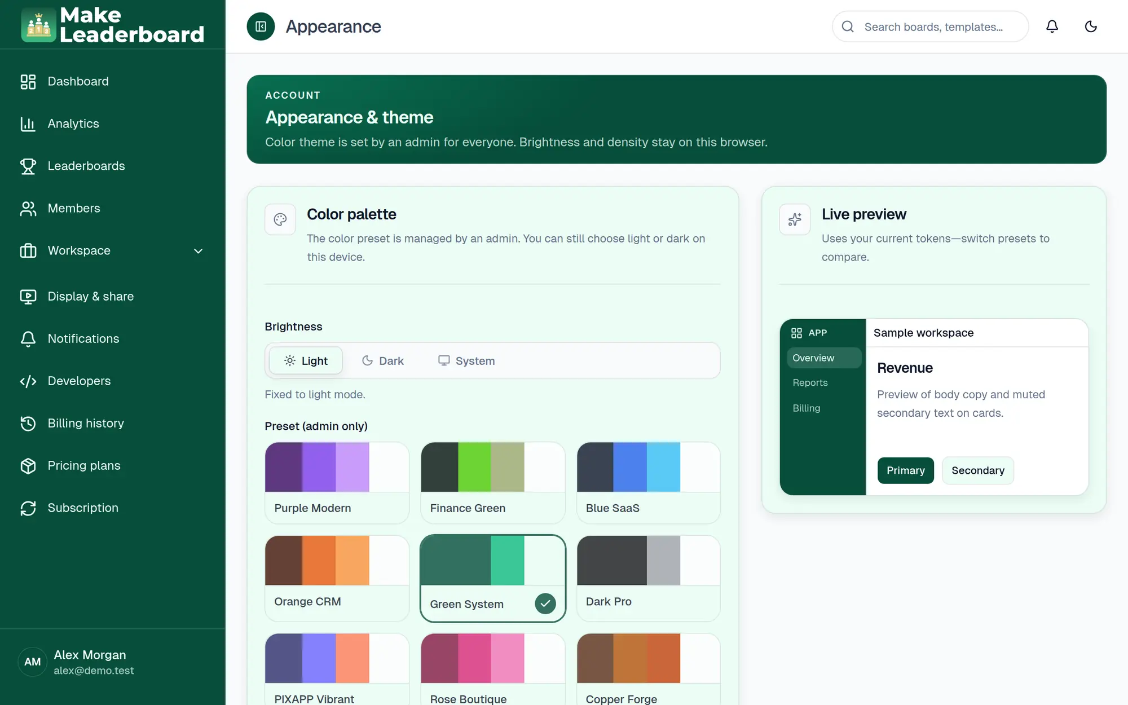Viewport: 1128px width, 705px height.
Task: Open Workspace menu item in sidebar
Action: (113, 251)
